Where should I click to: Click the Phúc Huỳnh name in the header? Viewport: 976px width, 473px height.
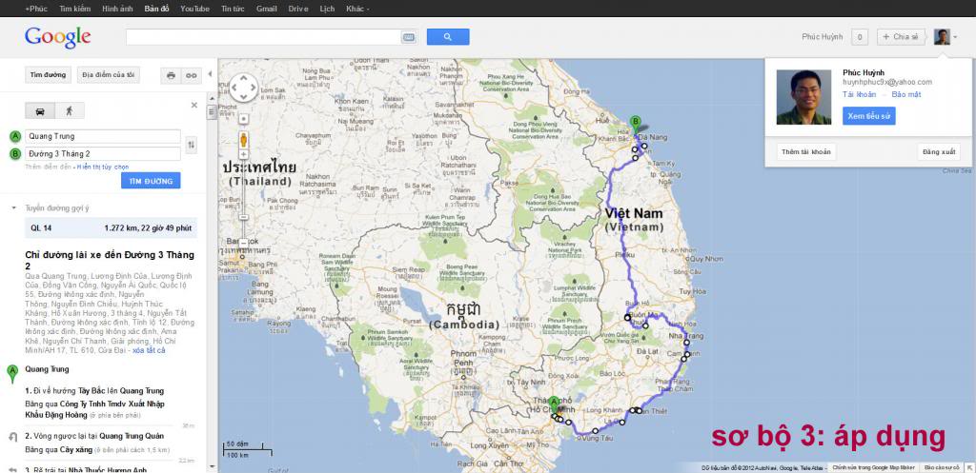pyautogui.click(x=823, y=37)
